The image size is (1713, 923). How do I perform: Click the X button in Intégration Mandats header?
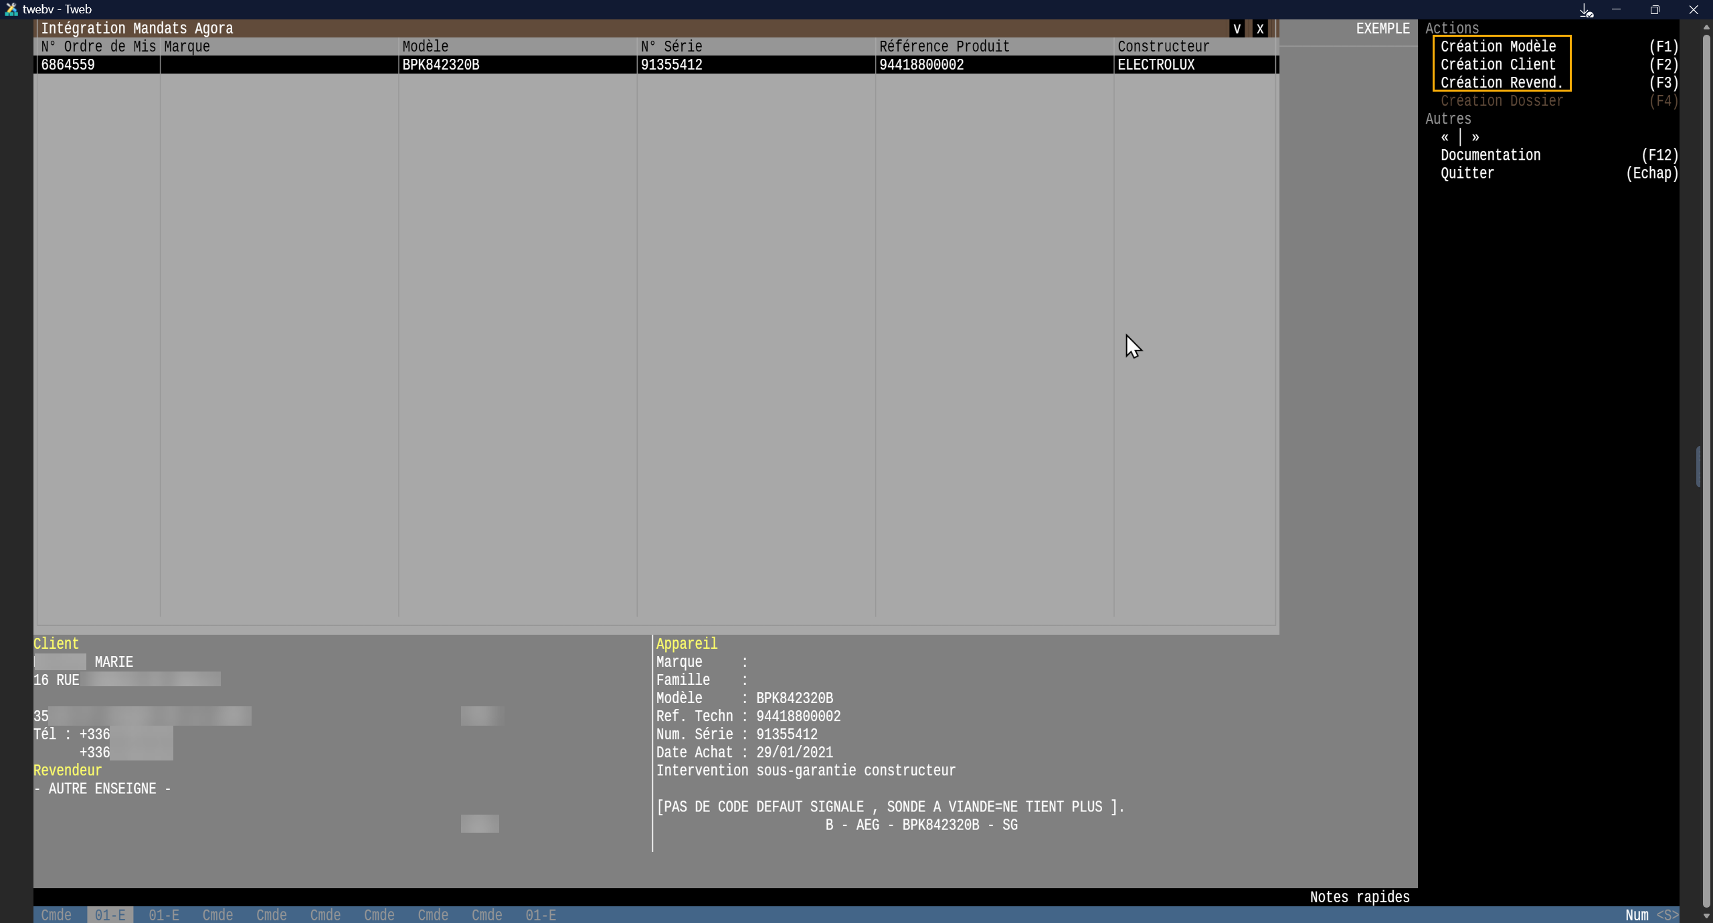[x=1260, y=29]
